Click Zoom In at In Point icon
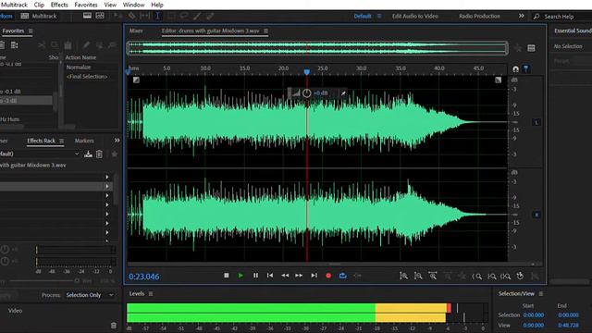 click(477, 277)
